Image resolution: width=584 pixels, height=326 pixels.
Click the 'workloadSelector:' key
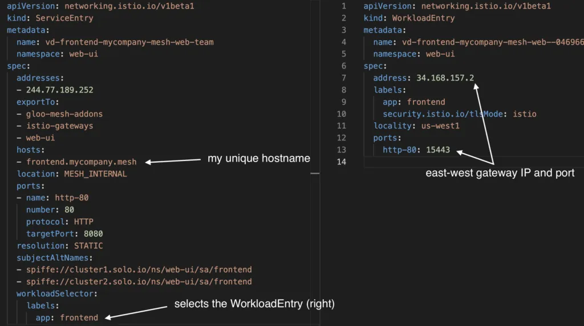click(57, 293)
